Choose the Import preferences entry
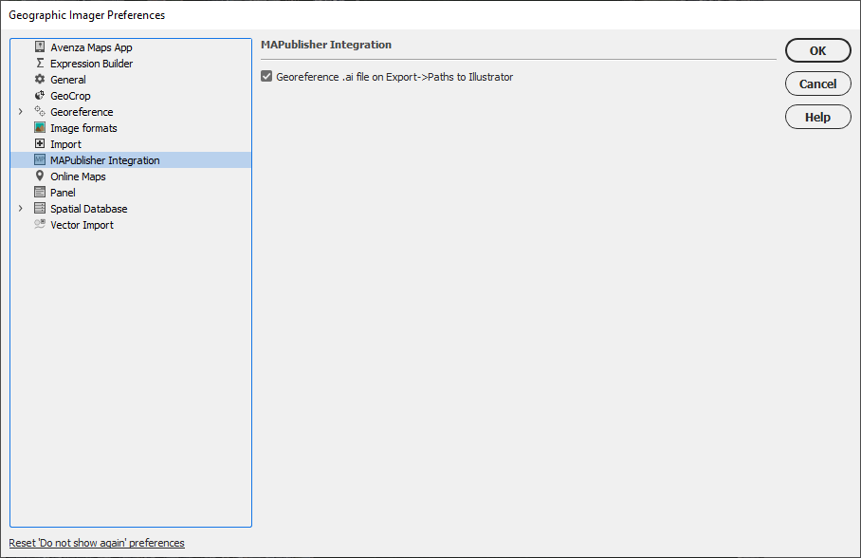This screenshot has height=558, width=861. coord(65,144)
